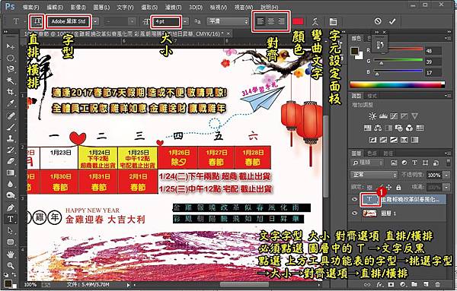
Task: Open the anti-aliasing method dropdown
Action: point(228,21)
